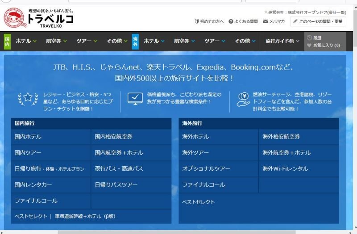Click the blue 海外 badge in navigation
Image resolution: width=357 pixels, height=234 pixels.
point(135,41)
